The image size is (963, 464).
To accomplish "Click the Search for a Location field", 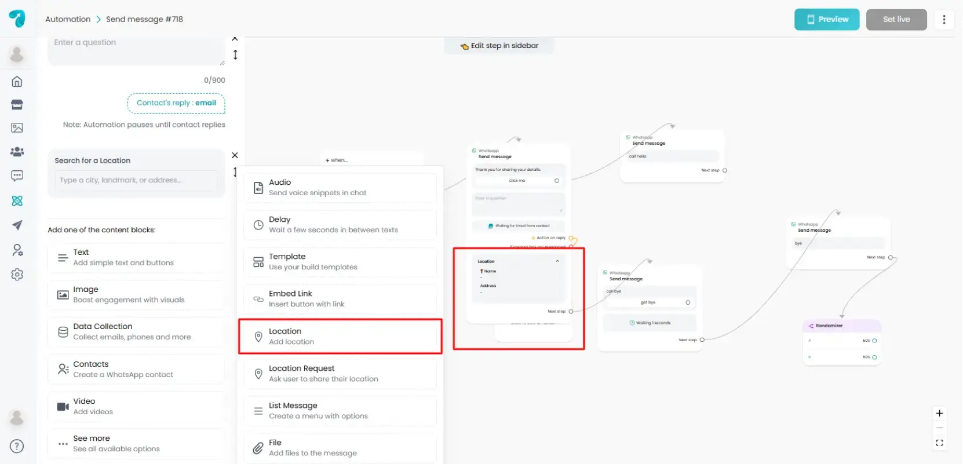I will pos(136,180).
